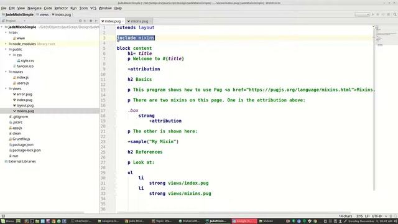This screenshot has width=398, height=224.
Task: Collapse the views folder
Action: [x=6, y=88]
